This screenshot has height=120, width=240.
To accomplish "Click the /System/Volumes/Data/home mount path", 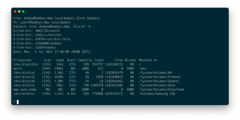I will pos(162,89).
